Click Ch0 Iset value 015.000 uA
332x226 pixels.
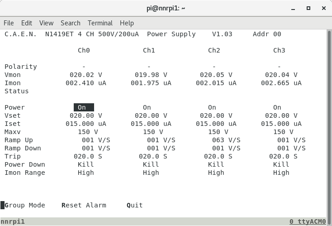[x=86, y=124]
